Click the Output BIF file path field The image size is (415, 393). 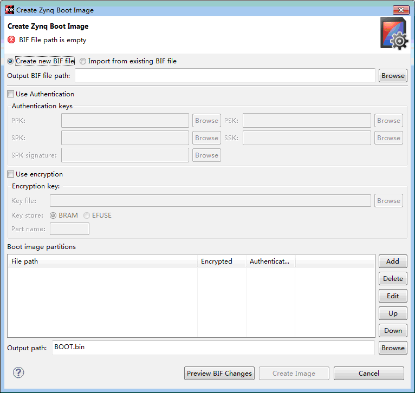[x=225, y=76]
